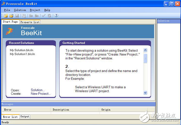Viewport: 181px width, 125px height.
Task: Open My Solution1.bksln recent solution
Action: point(23,54)
